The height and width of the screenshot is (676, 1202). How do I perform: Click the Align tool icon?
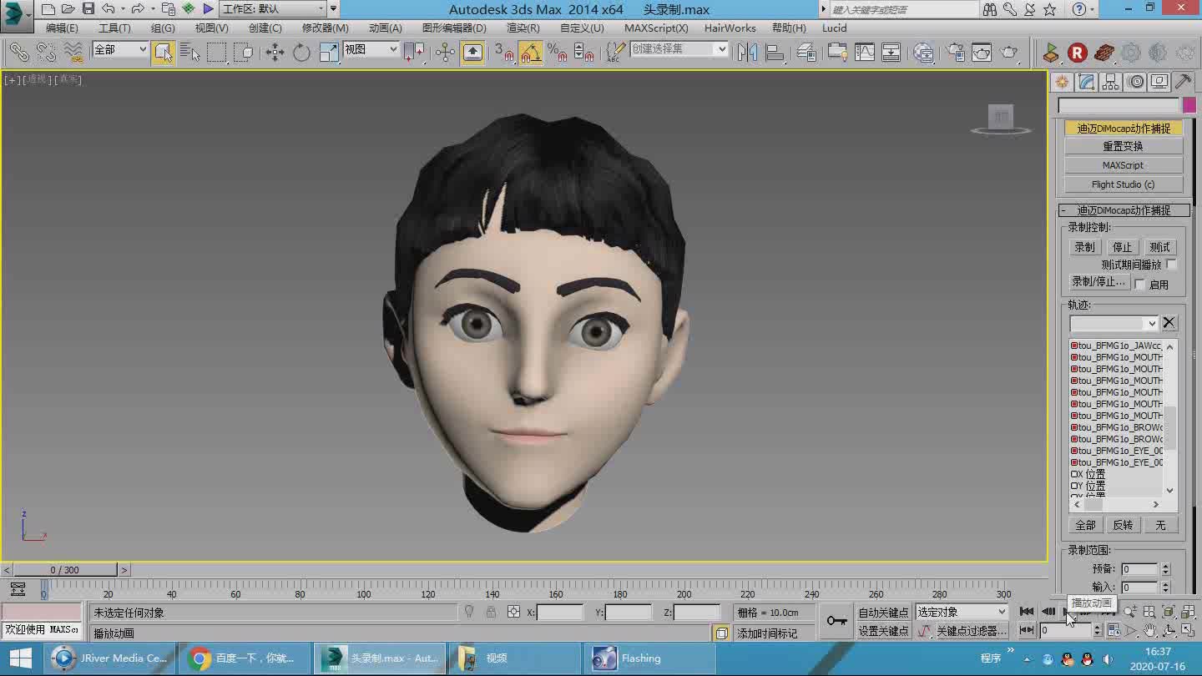coord(775,52)
